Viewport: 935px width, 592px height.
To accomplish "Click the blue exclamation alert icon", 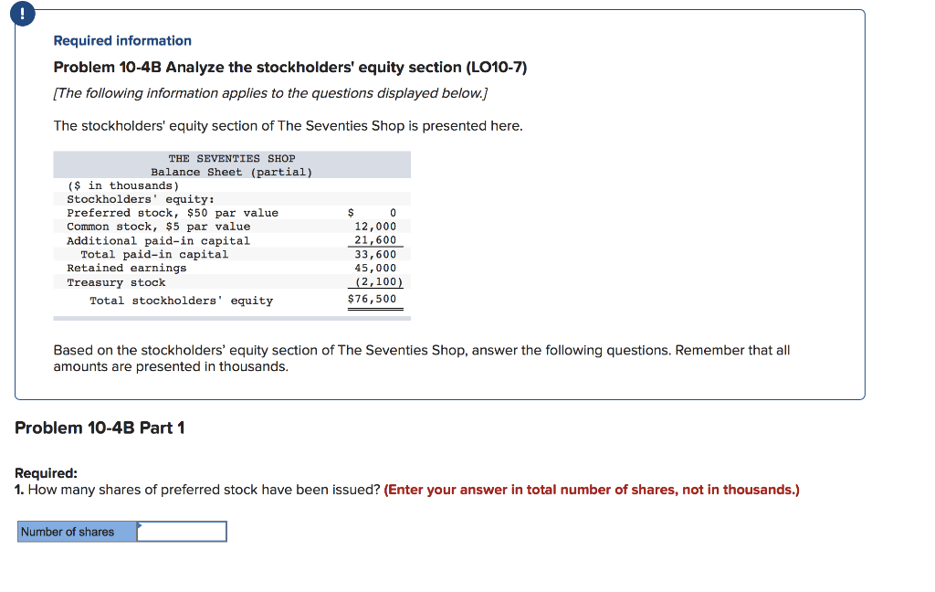I will (x=22, y=14).
